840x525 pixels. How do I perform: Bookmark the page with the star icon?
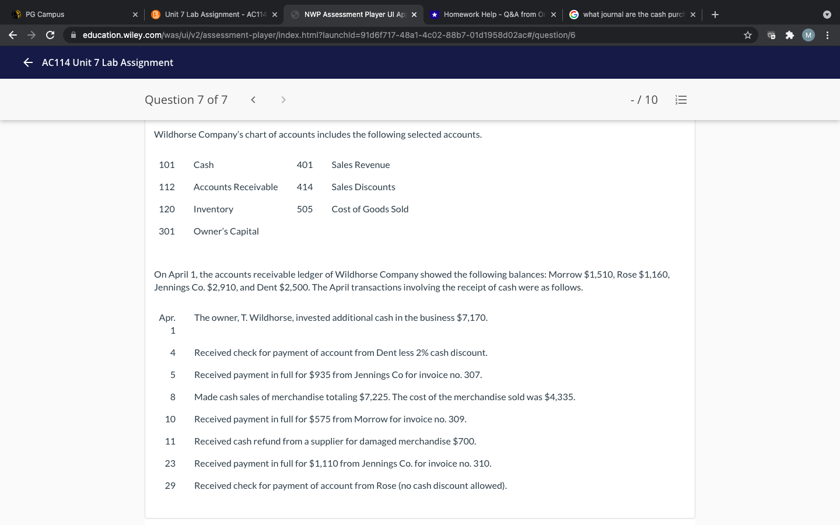747,35
